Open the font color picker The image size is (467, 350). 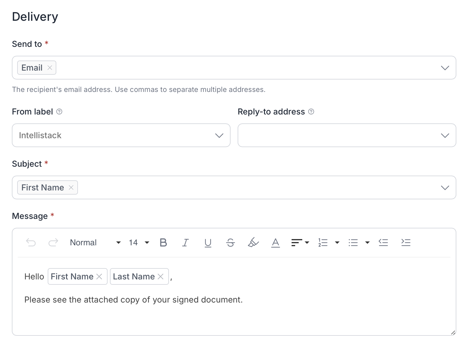click(x=276, y=243)
